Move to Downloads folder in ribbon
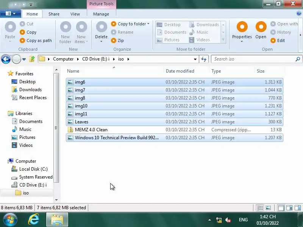 [x=204, y=25]
